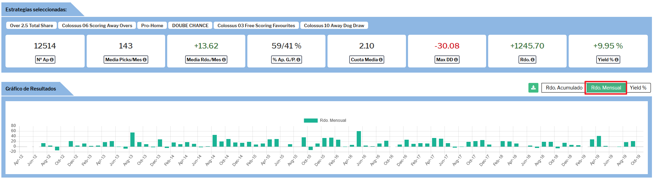Click info icon beside Yield % label

point(617,60)
